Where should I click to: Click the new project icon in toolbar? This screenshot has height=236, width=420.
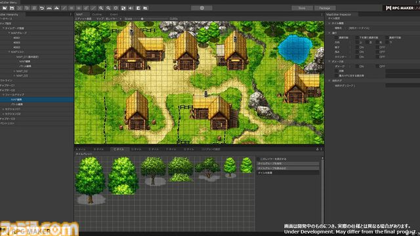pos(5,8)
